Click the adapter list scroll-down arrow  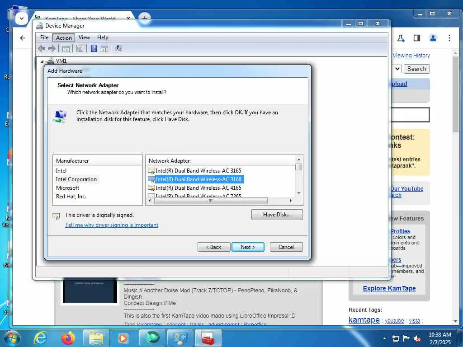[x=299, y=193]
